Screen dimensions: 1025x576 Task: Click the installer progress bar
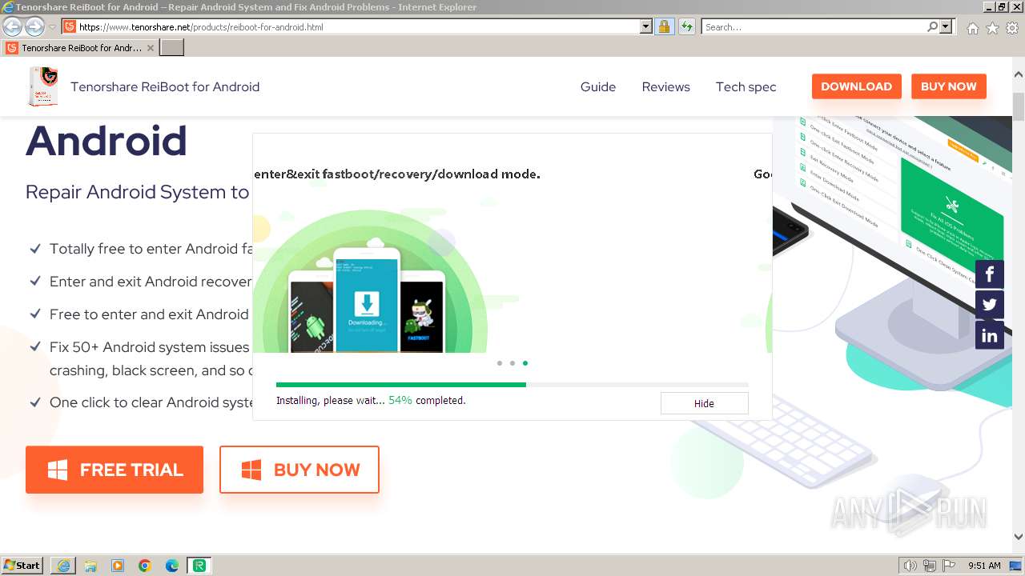[x=512, y=385]
